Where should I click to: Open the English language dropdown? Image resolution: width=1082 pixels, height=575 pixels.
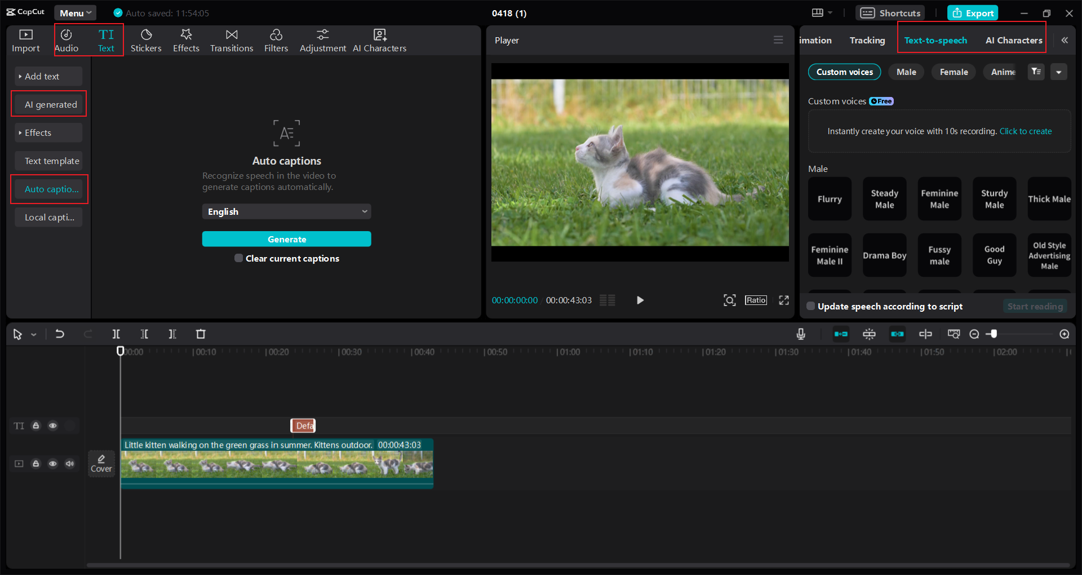tap(287, 211)
